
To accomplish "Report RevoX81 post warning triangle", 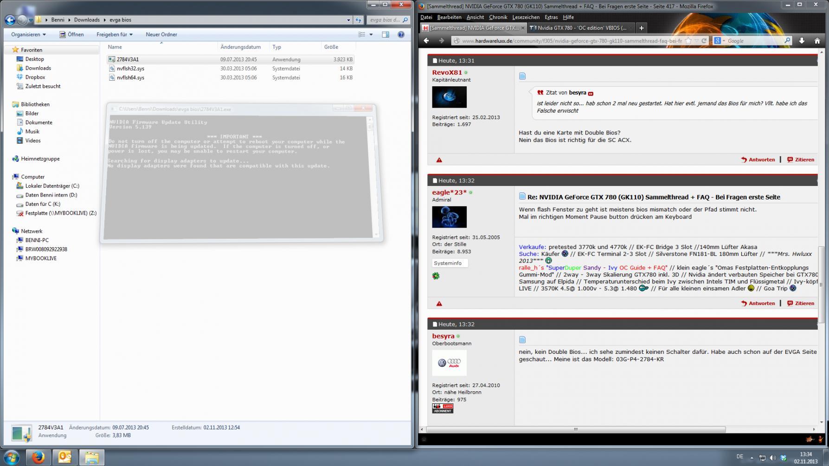I will [439, 160].
